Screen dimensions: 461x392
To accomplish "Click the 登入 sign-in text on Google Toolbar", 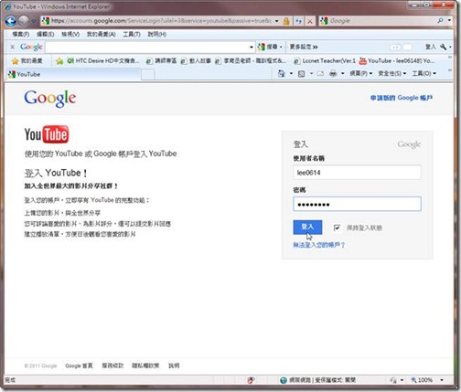I will pyautogui.click(x=431, y=47).
